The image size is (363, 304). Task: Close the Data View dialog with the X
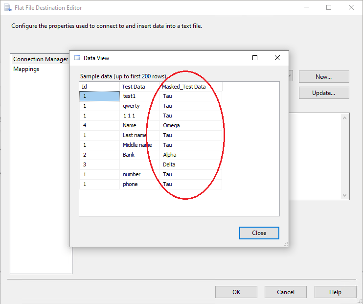[x=277, y=58]
